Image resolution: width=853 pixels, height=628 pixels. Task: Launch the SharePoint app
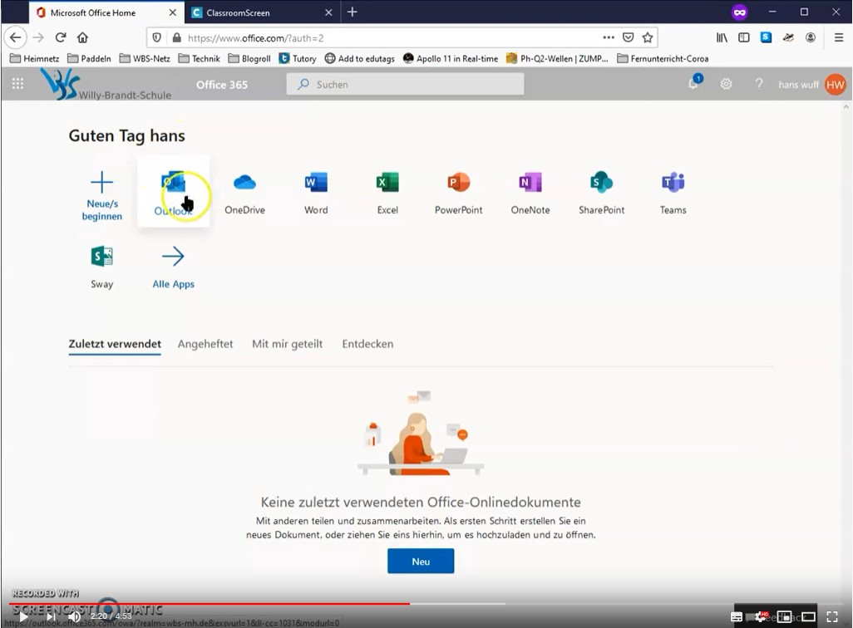(601, 193)
